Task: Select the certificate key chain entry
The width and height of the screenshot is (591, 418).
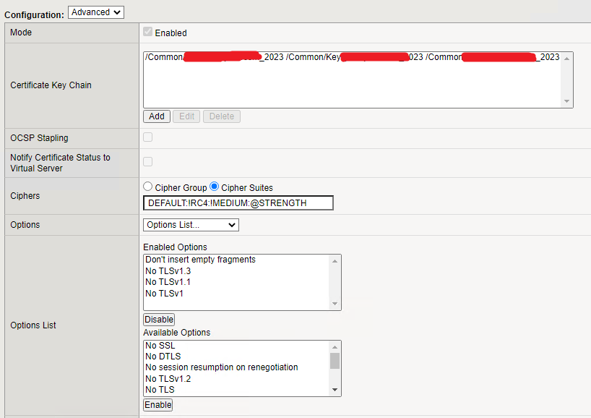Action: point(353,57)
